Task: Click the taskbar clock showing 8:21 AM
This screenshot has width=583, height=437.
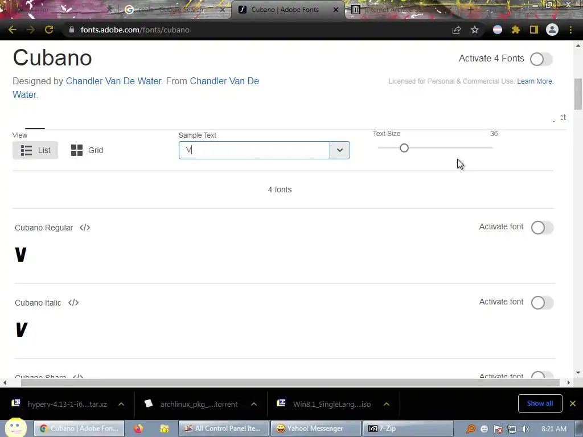Action: point(554,429)
